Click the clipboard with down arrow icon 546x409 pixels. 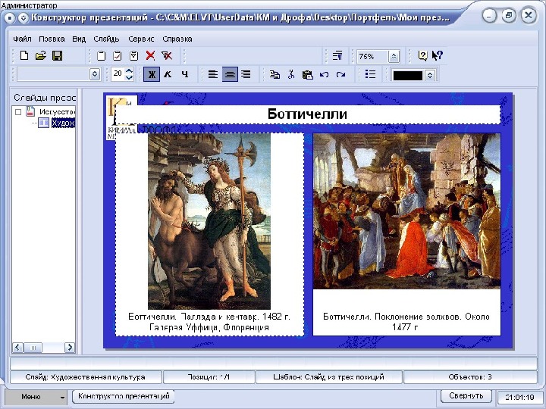(133, 55)
